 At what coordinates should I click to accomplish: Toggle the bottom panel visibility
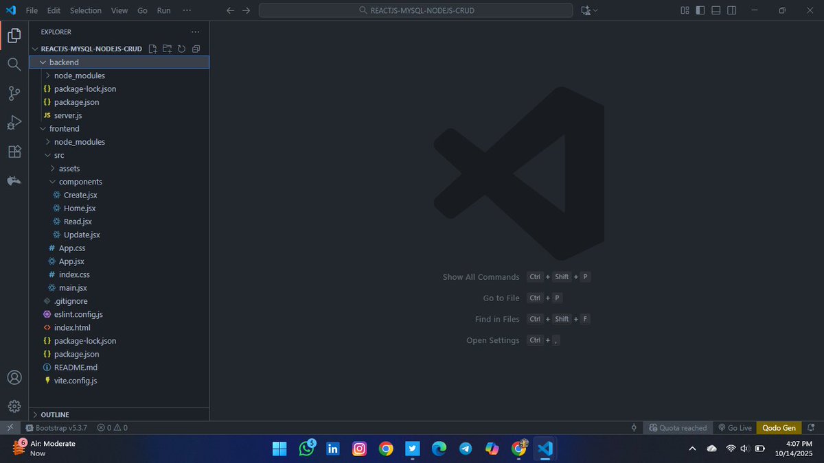[x=716, y=10]
